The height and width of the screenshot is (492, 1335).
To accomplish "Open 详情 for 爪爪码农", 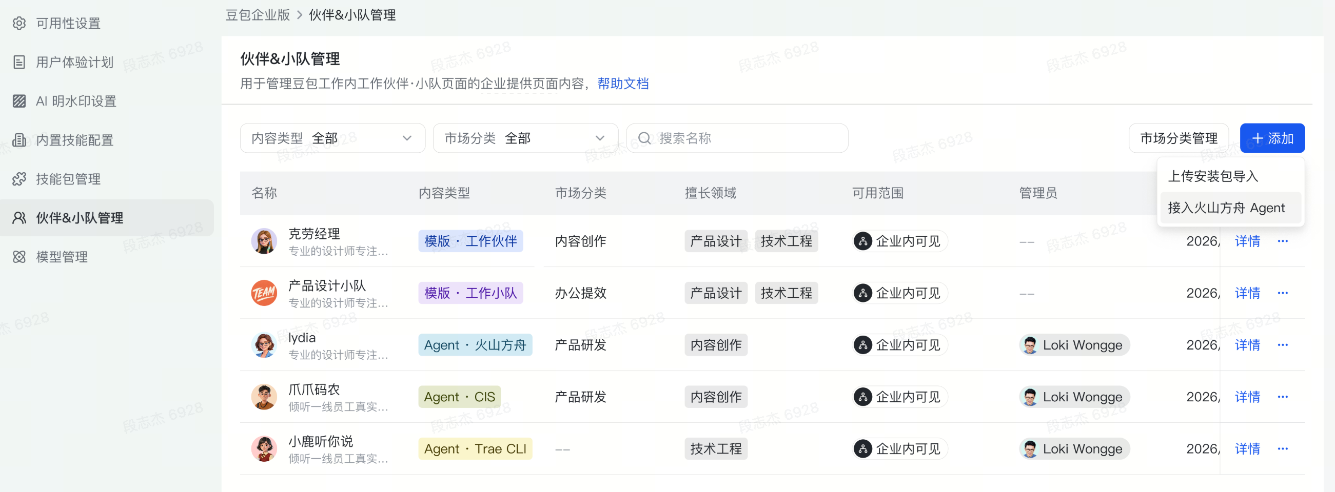I will [x=1247, y=397].
